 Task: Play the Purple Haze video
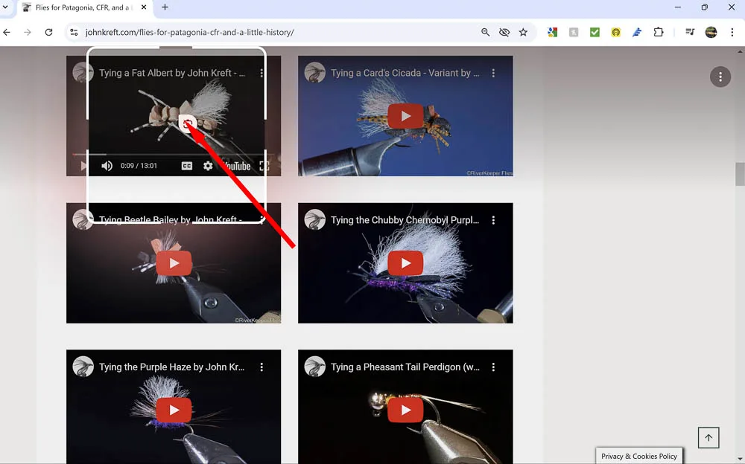pyautogui.click(x=174, y=410)
